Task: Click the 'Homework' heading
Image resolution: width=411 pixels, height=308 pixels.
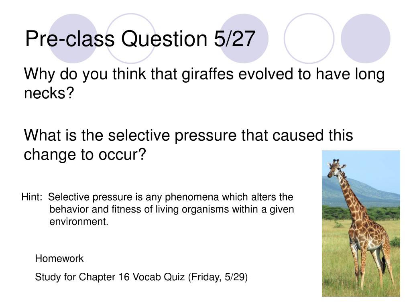Action: pos(59,259)
